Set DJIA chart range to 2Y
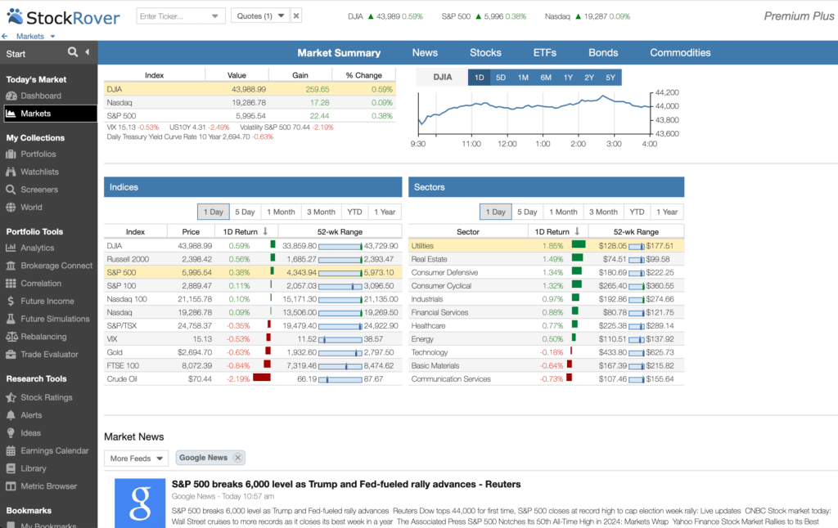838x528 pixels. click(x=589, y=78)
